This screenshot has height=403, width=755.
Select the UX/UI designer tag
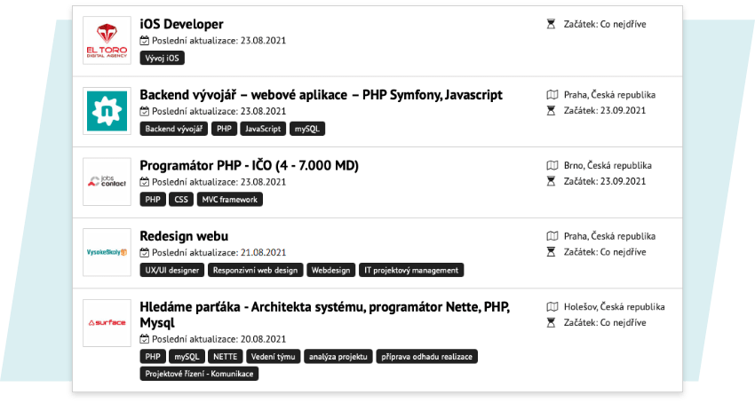[x=172, y=270]
